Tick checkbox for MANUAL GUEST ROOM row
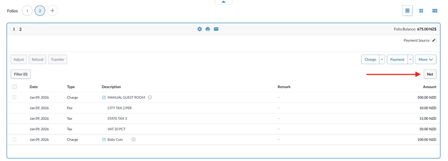 click(14, 97)
